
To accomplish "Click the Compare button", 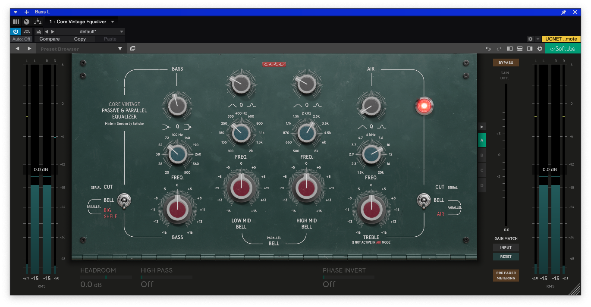I will (x=49, y=39).
